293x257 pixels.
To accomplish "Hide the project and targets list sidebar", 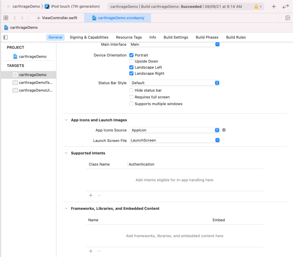I will pyautogui.click(x=6, y=38).
